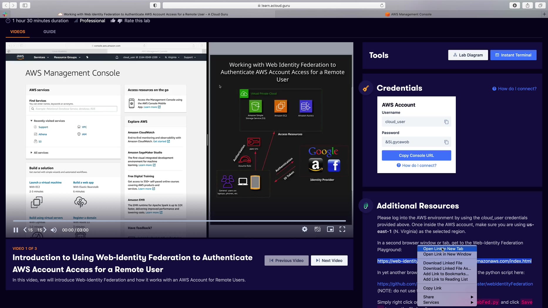Pause the lab video
The width and height of the screenshot is (548, 308).
click(16, 230)
